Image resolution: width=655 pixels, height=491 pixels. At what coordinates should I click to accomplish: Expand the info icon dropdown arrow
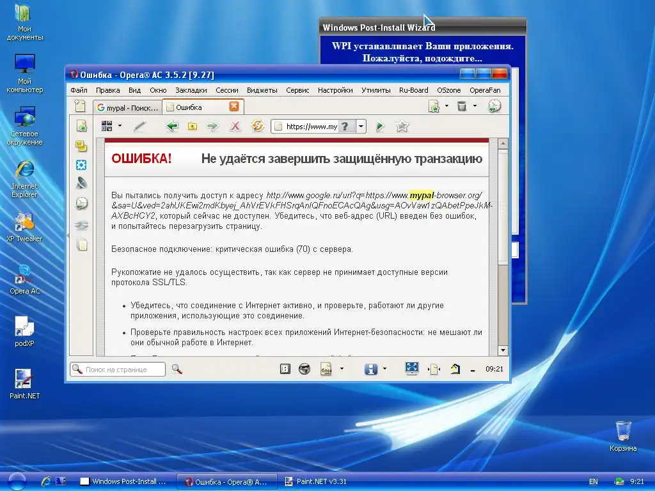384,369
